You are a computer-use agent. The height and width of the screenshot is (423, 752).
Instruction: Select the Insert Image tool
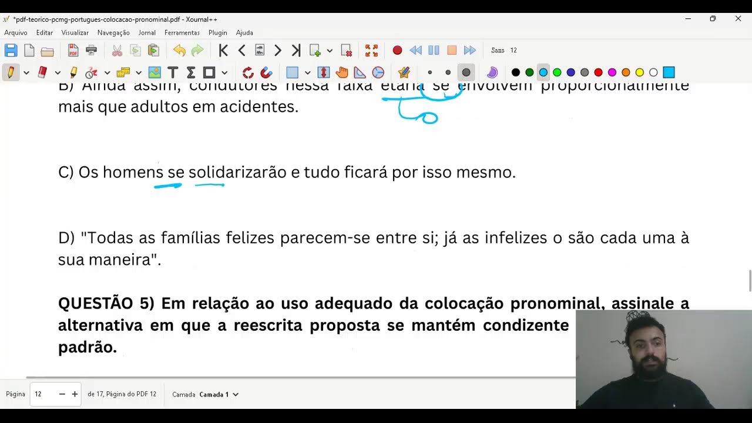(x=155, y=72)
